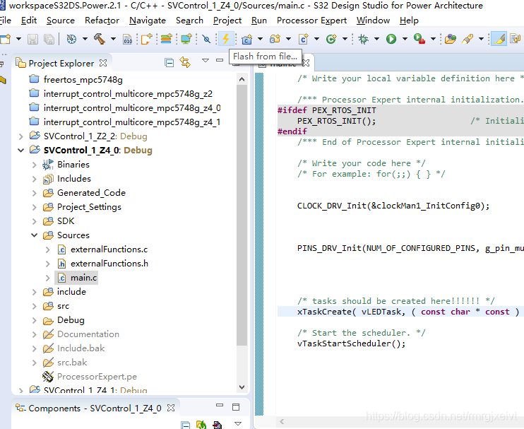The width and height of the screenshot is (524, 429).
Task: Toggle Link with Editor arrows icon
Action: pyautogui.click(x=185, y=62)
